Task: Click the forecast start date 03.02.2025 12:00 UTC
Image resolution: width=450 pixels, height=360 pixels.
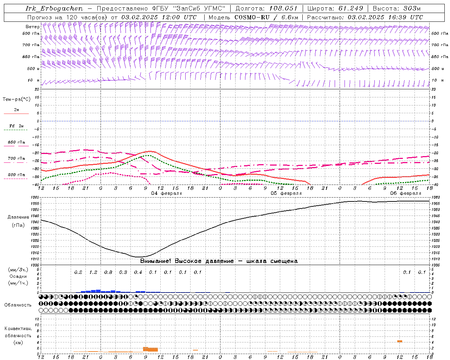Action: (159, 17)
